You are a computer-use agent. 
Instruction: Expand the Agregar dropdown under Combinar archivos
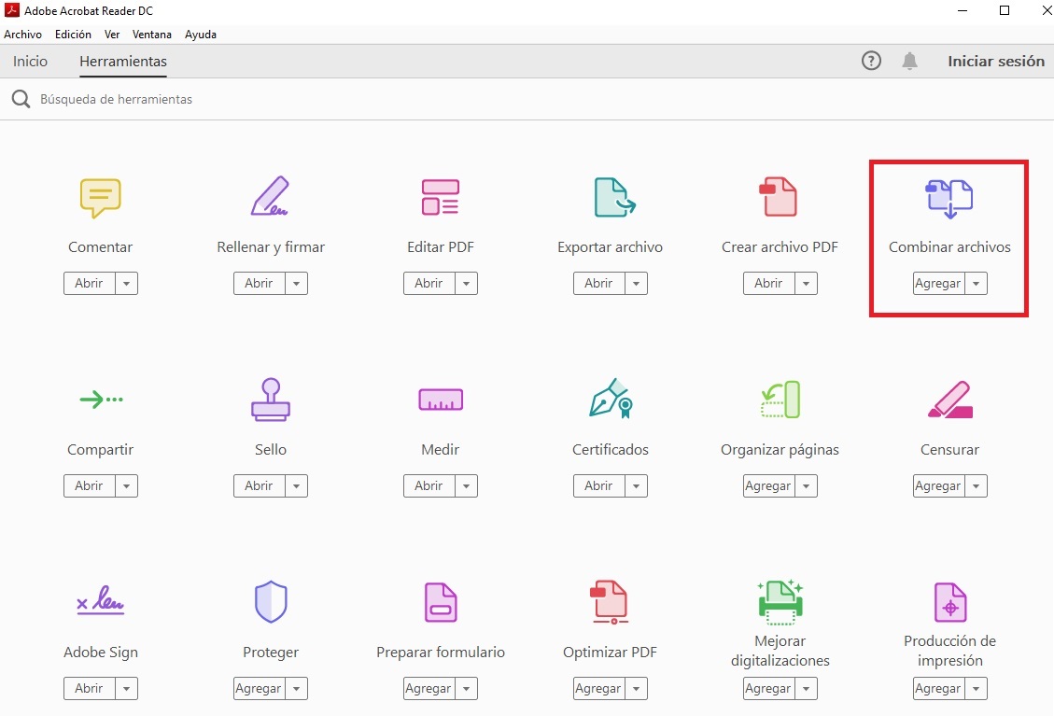[976, 283]
